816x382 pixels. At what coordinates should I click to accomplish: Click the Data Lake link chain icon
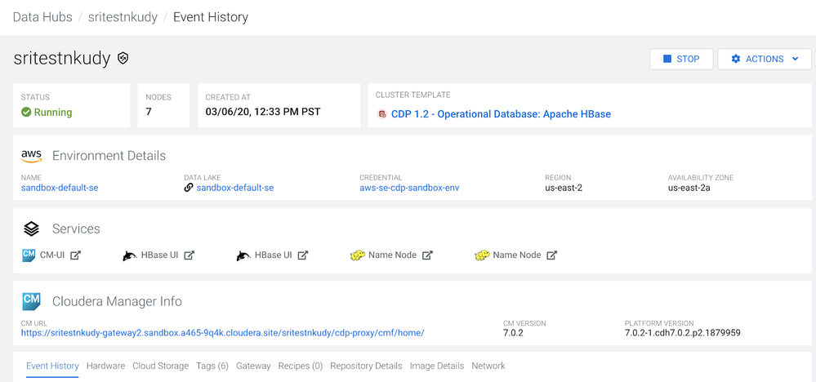tap(189, 188)
